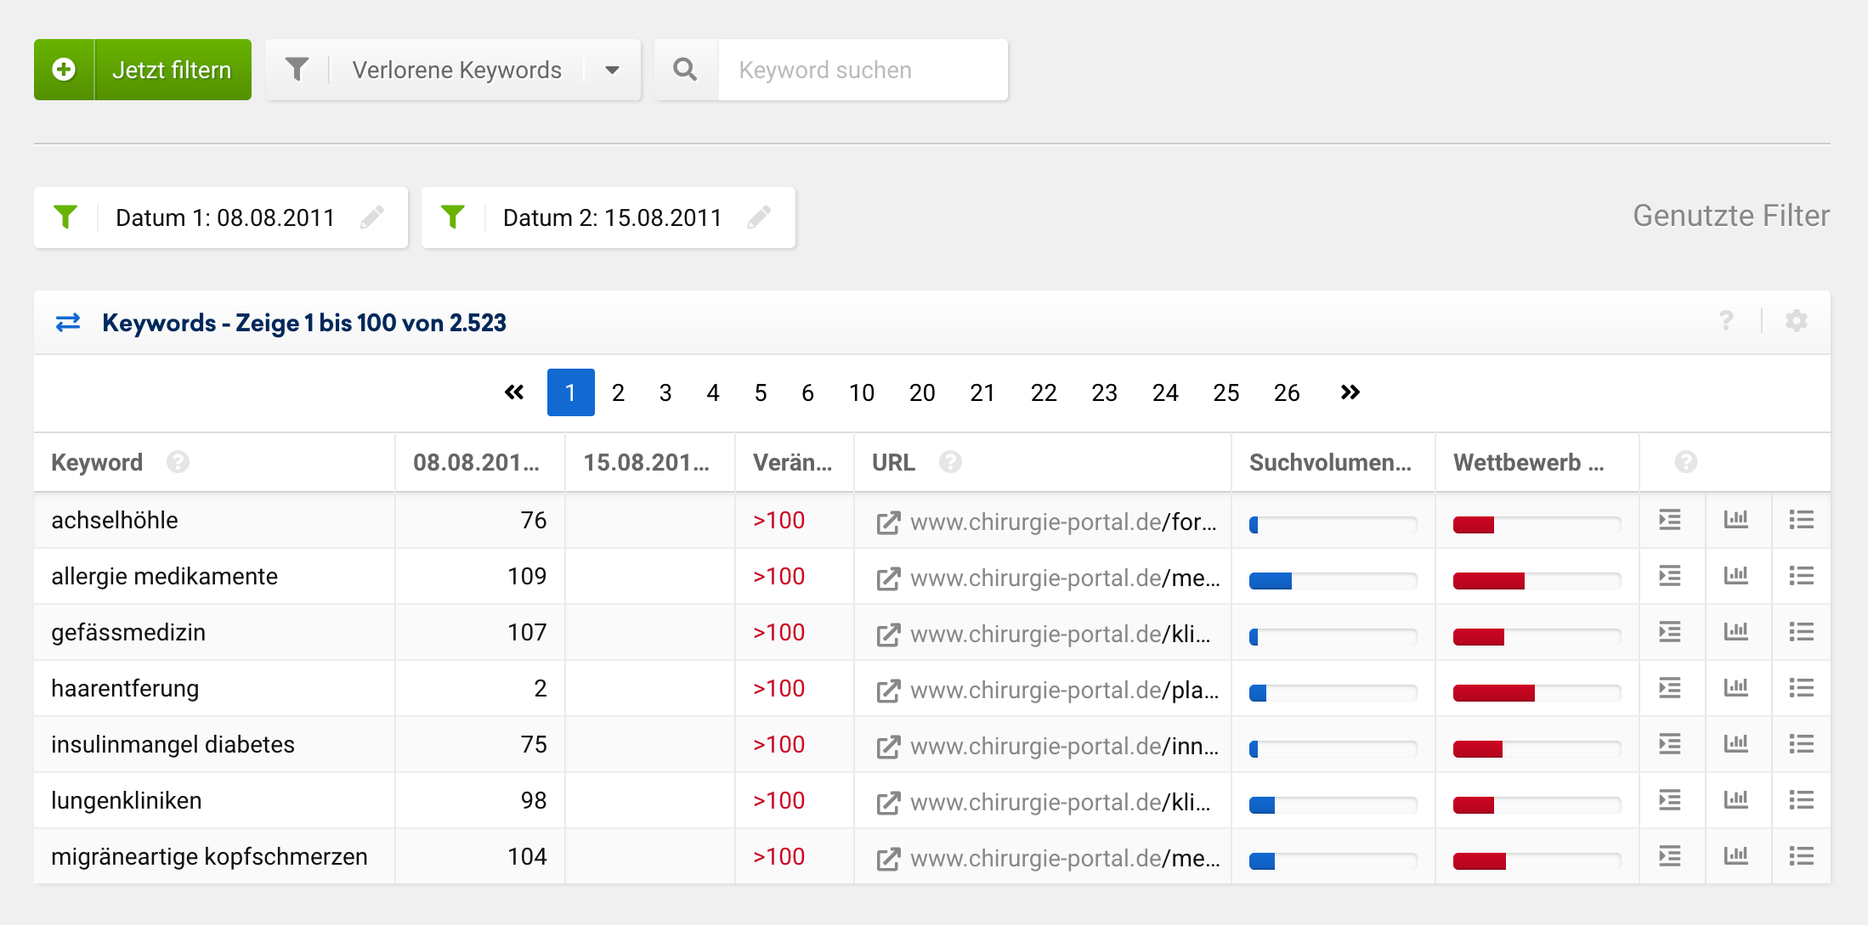The image size is (1868, 925).
Task: Open URL link for gefässmedizin
Action: pyautogui.click(x=1061, y=634)
